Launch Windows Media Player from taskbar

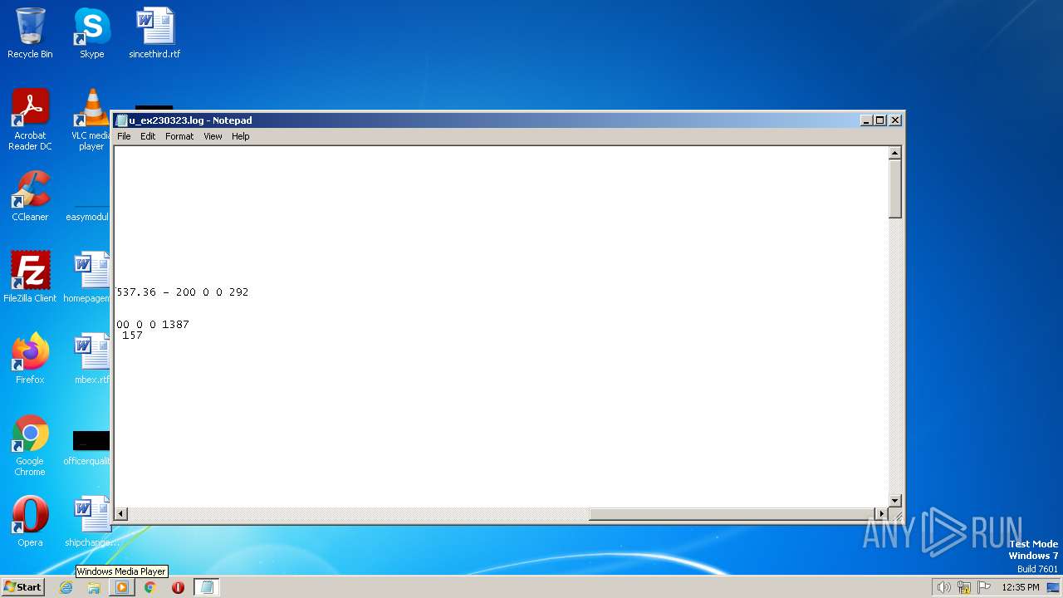coord(122,587)
